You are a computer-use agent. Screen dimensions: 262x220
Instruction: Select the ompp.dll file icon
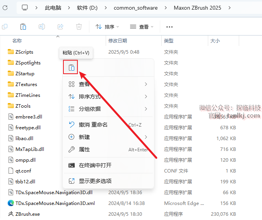[11, 160]
